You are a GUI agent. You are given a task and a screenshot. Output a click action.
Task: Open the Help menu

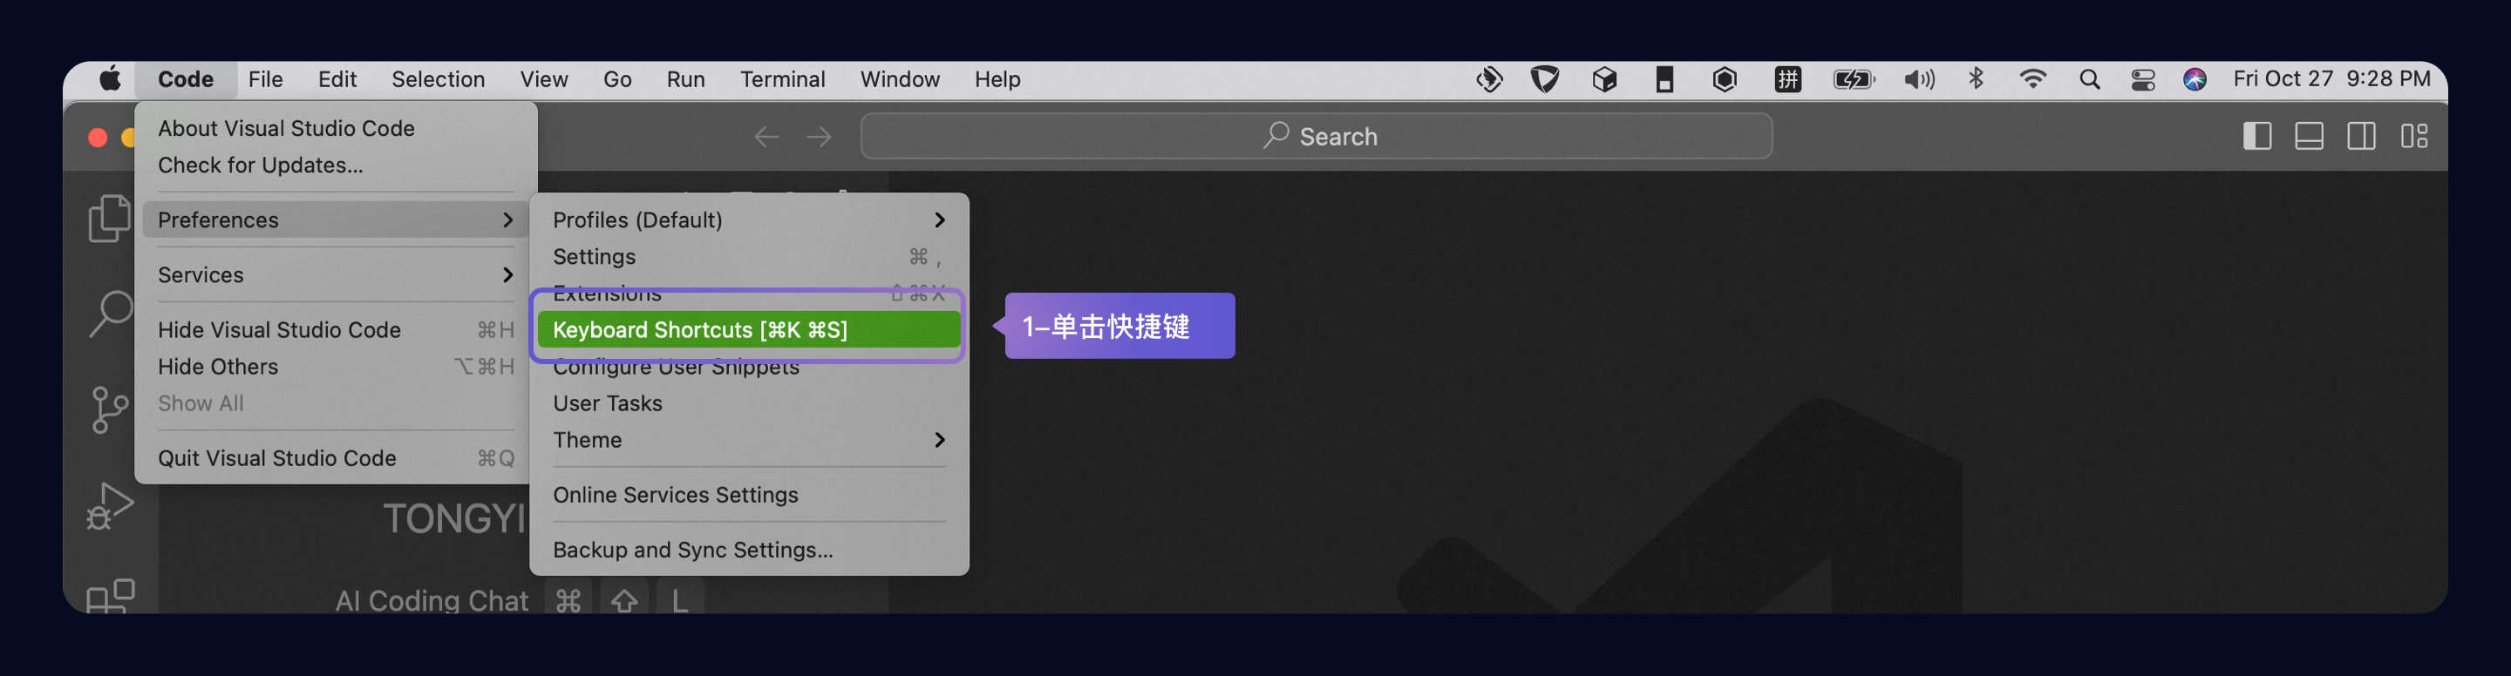point(997,79)
